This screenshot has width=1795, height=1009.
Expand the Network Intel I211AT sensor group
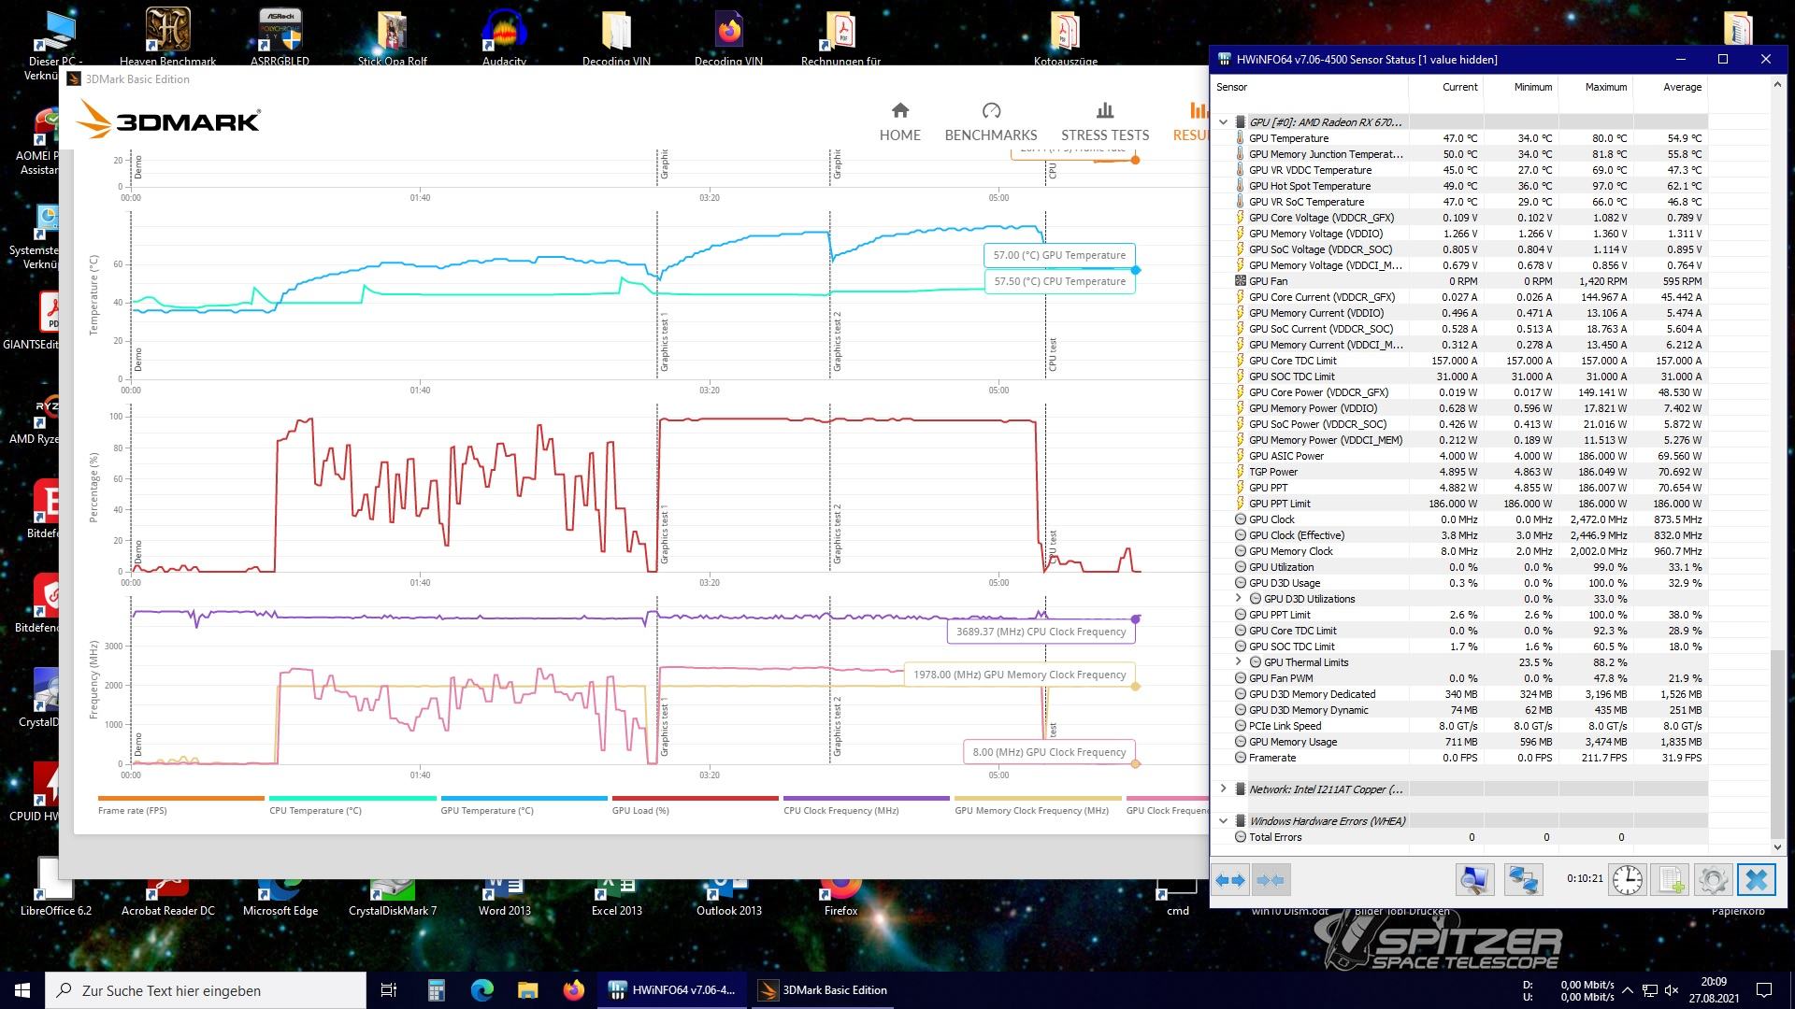[x=1223, y=789]
